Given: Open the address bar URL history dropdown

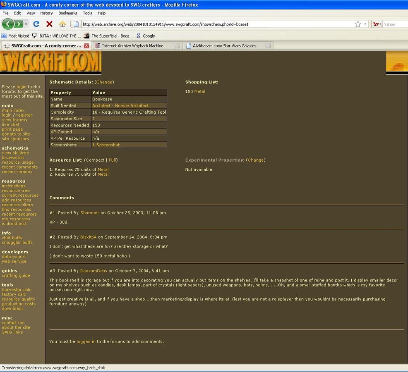Looking at the screenshot, I should coord(365,24).
